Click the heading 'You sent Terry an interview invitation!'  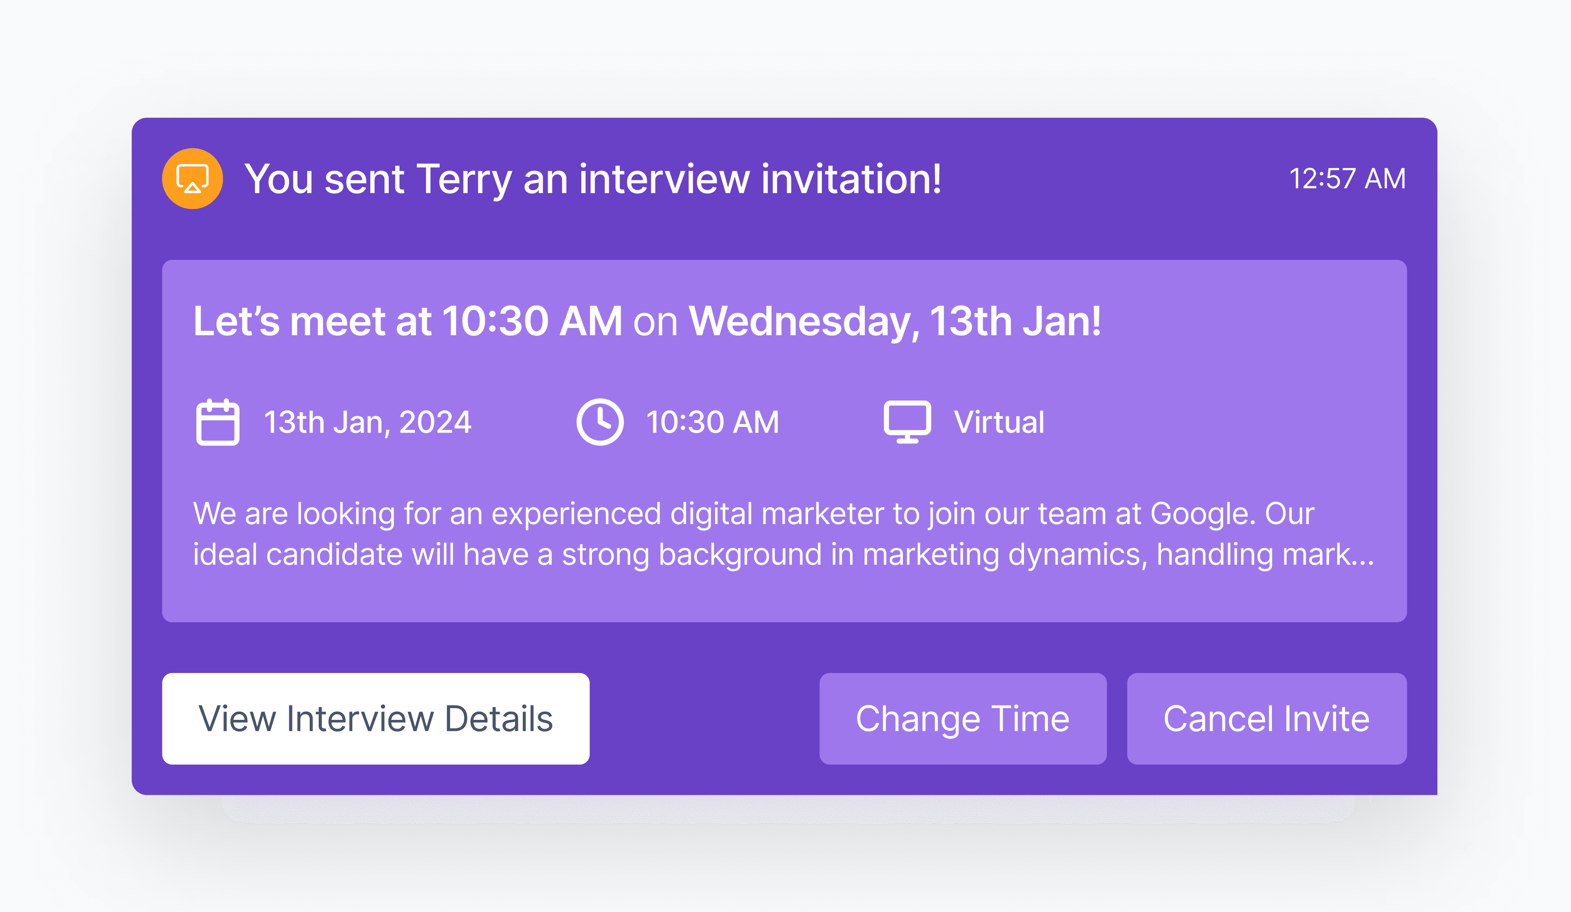click(x=593, y=180)
